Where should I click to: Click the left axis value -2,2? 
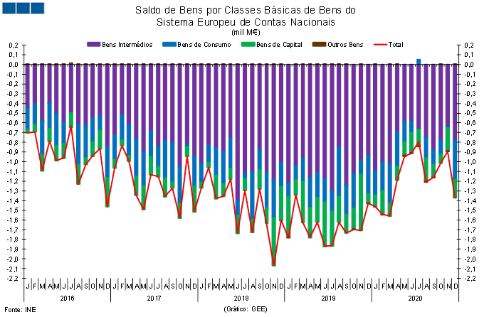point(14,279)
